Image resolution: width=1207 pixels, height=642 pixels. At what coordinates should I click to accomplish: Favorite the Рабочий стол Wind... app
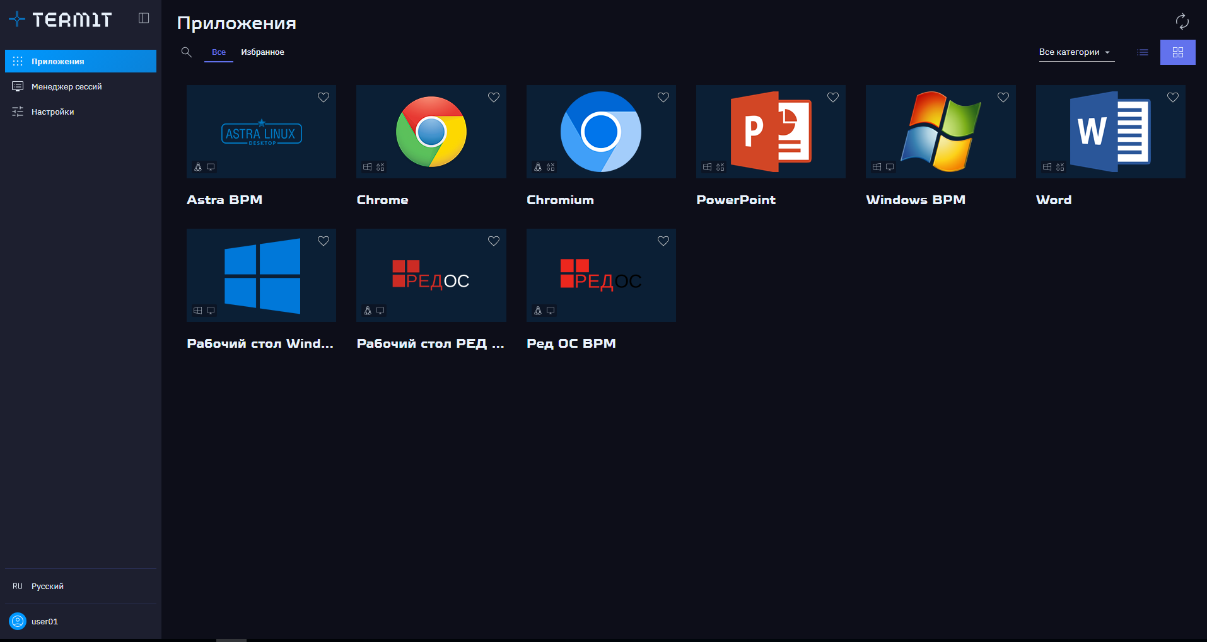(324, 241)
